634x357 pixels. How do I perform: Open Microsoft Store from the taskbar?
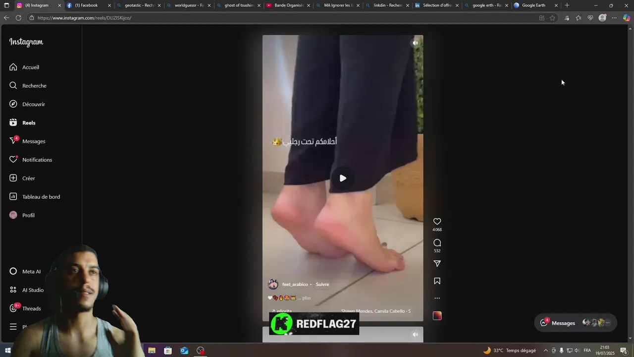pos(168,351)
